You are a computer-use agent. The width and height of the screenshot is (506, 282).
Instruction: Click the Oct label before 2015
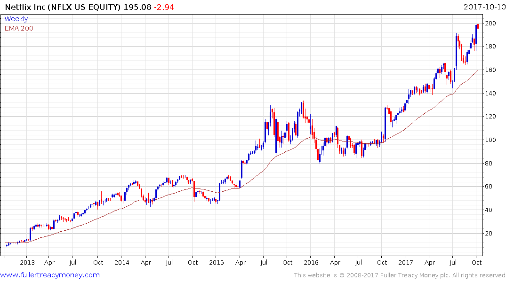193,262
